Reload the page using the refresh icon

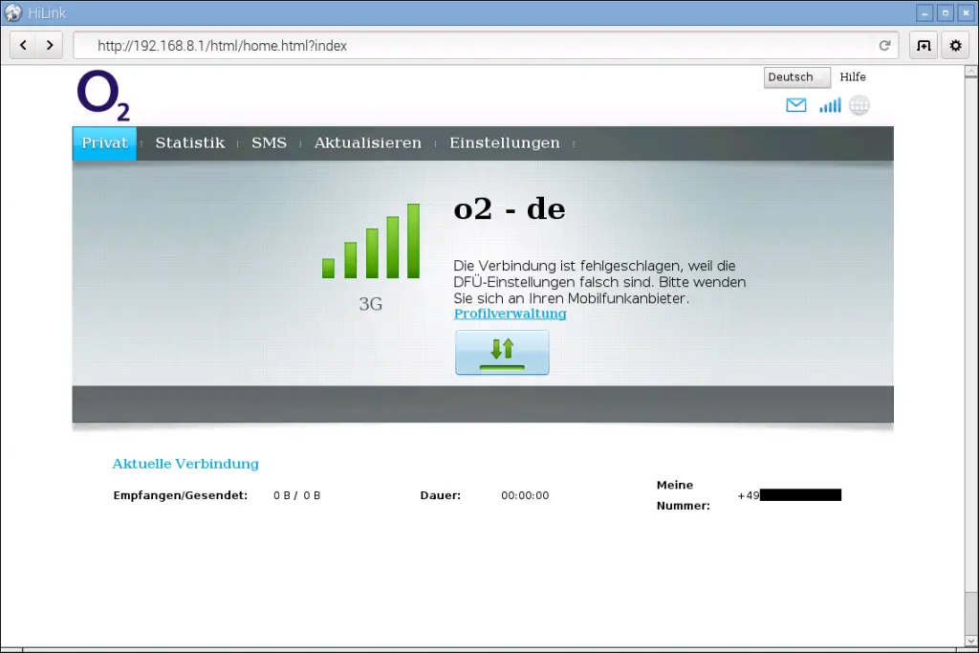pyautogui.click(x=884, y=46)
